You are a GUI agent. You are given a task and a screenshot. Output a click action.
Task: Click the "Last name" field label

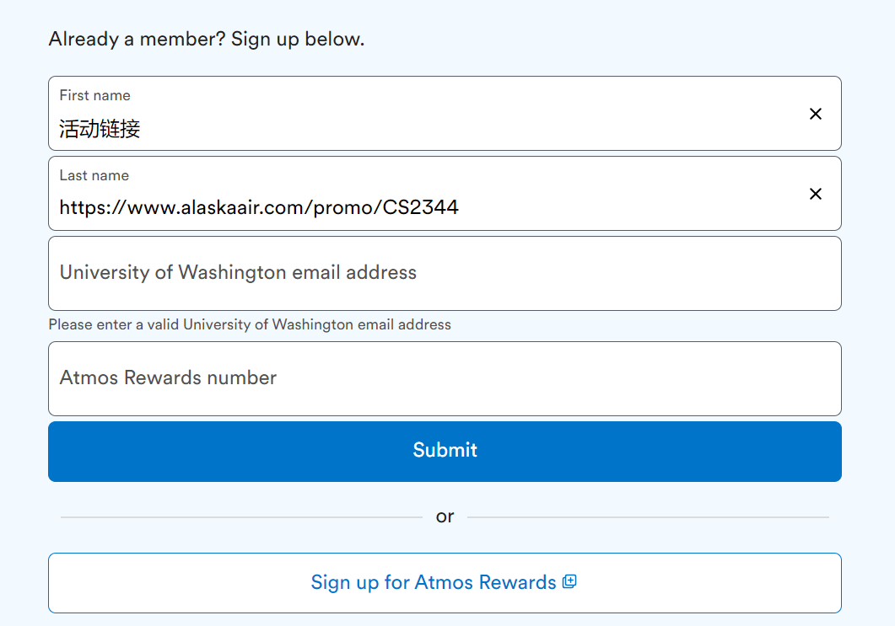(x=94, y=175)
